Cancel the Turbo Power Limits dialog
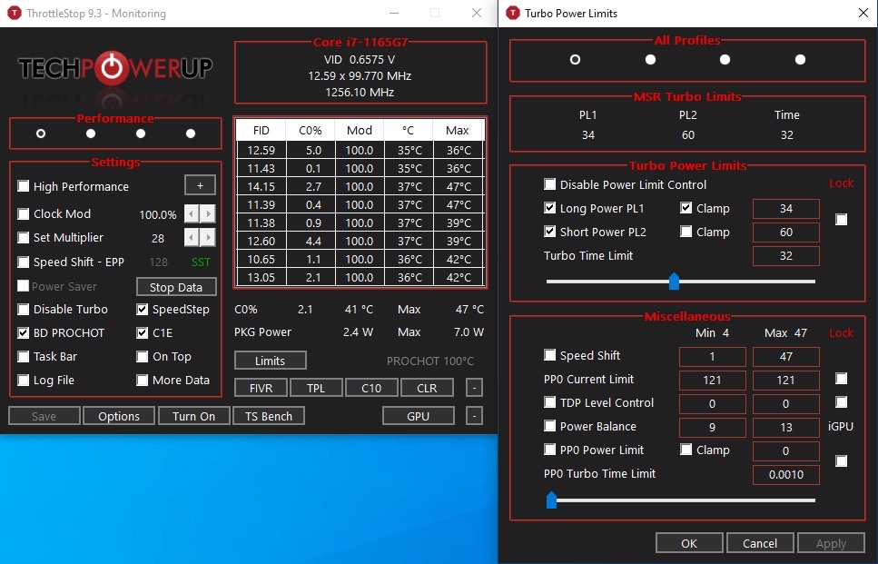The image size is (878, 564). pyautogui.click(x=760, y=543)
